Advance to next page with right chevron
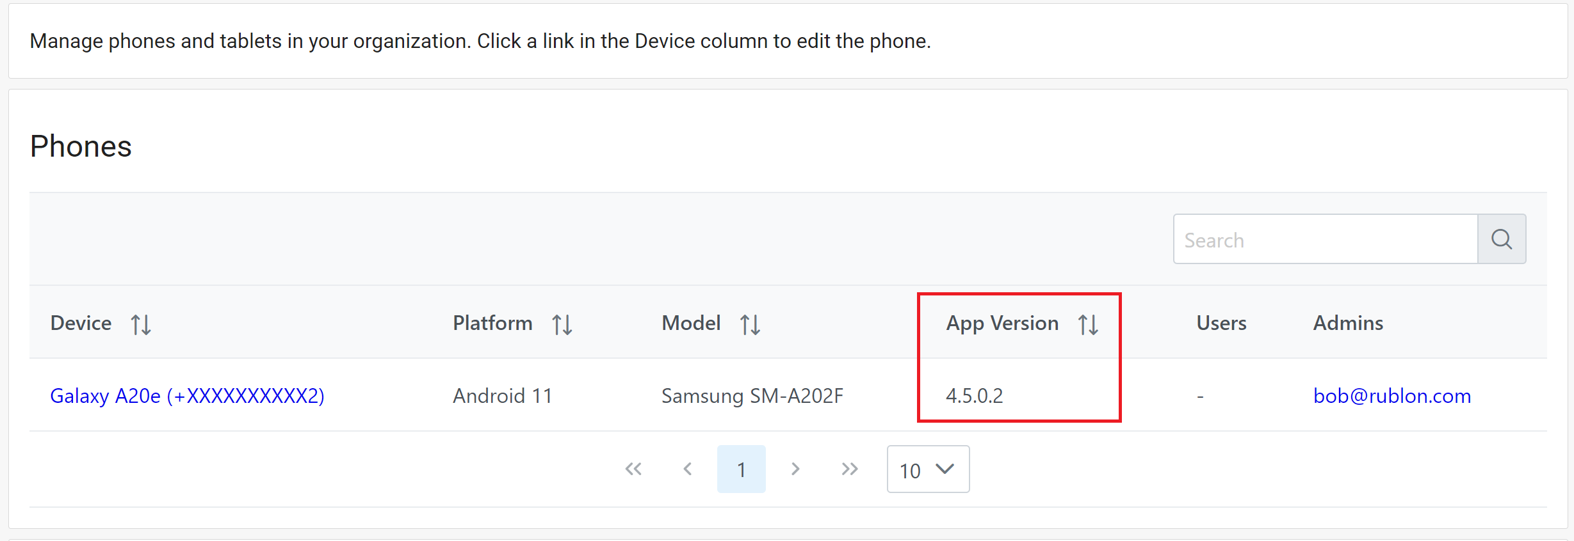The image size is (1574, 541). (x=795, y=469)
